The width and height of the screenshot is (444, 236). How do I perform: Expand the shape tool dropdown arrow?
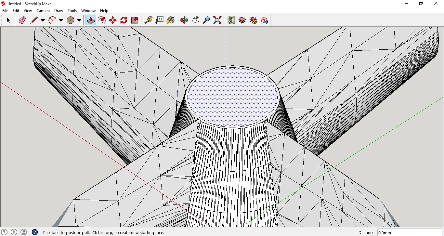tap(79, 20)
